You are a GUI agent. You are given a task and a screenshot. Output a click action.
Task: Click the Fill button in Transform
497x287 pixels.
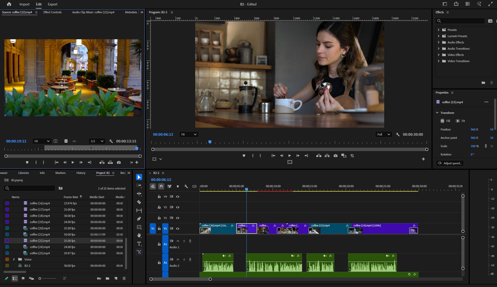[446, 121]
